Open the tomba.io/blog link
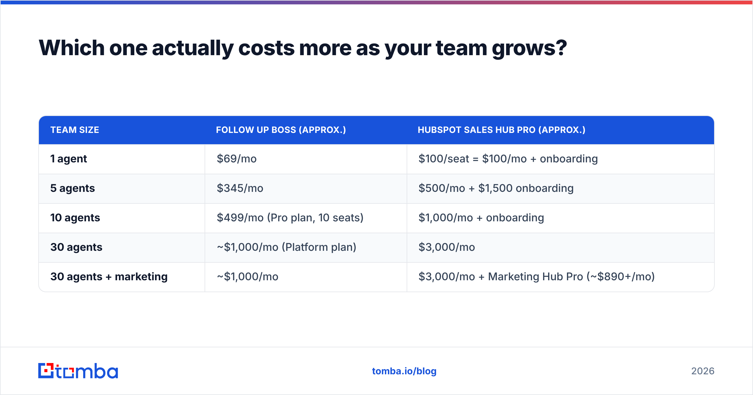753x395 pixels. point(404,371)
